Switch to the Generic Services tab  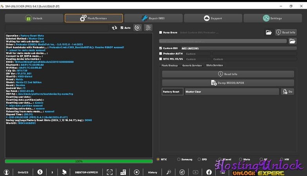(192, 65)
